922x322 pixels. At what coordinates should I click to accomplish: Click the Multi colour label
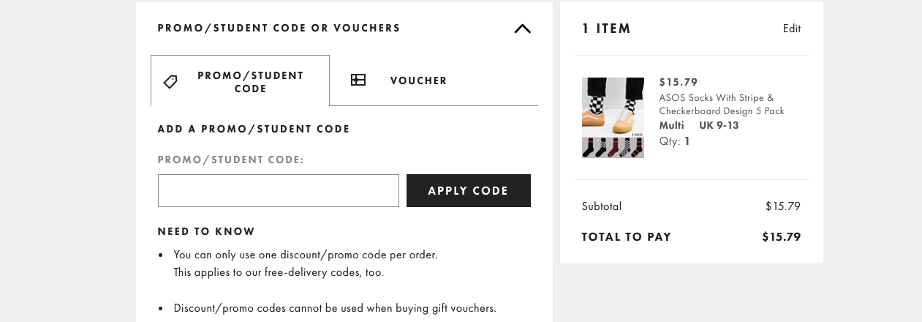tap(671, 125)
